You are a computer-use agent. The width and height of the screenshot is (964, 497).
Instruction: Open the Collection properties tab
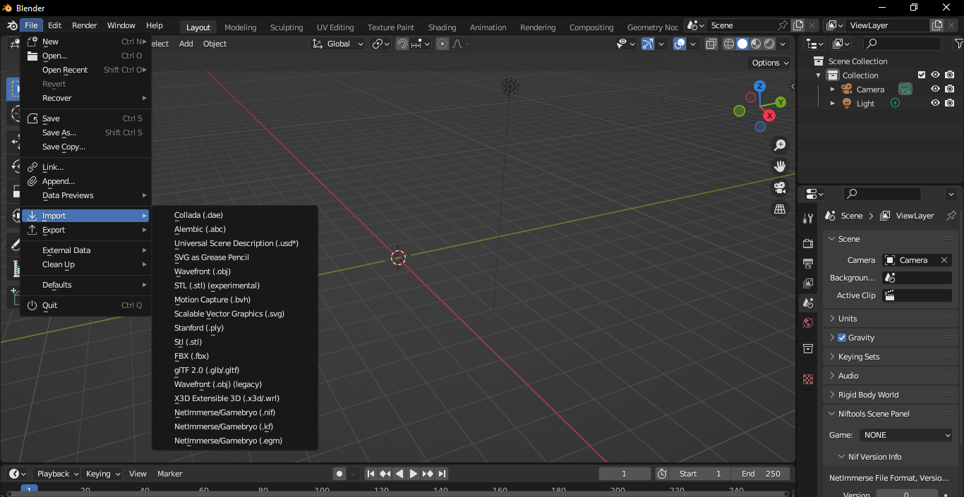(x=808, y=349)
